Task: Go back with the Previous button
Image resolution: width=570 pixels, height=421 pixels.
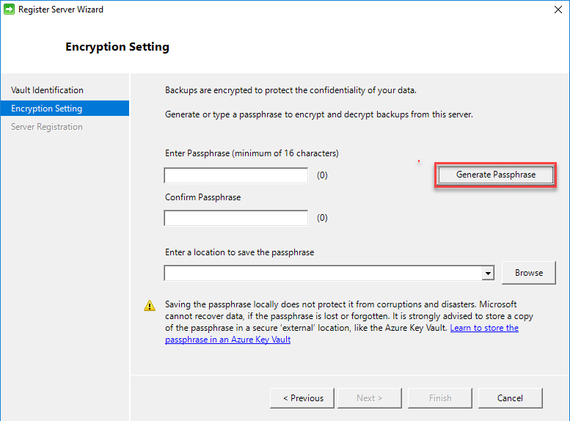Action: click(x=302, y=398)
